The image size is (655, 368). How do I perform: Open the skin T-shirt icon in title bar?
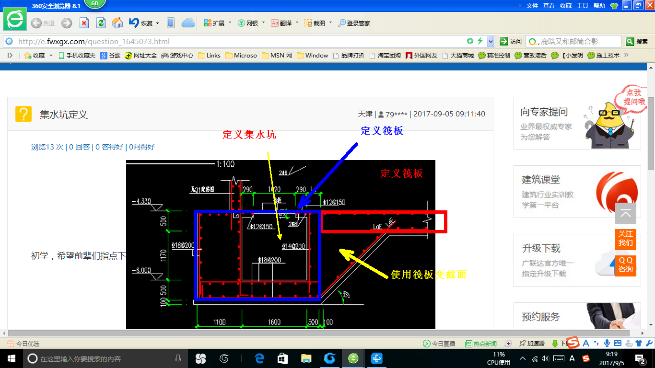click(x=614, y=6)
